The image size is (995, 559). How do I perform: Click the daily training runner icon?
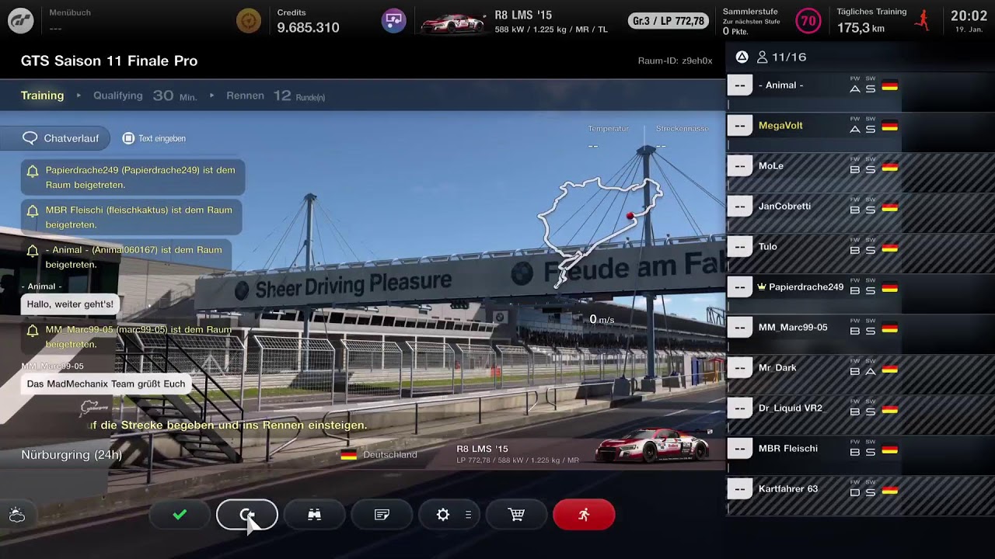[x=923, y=21]
